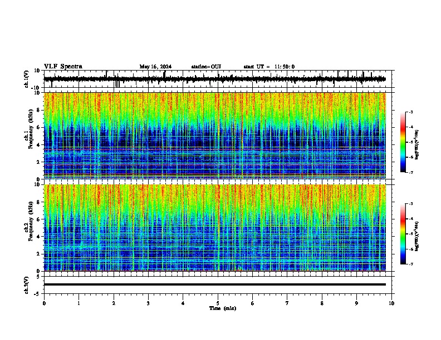Click the "ch.1(V)" waveform axis label
The width and height of the screenshot is (441, 340).
pyautogui.click(x=27, y=79)
